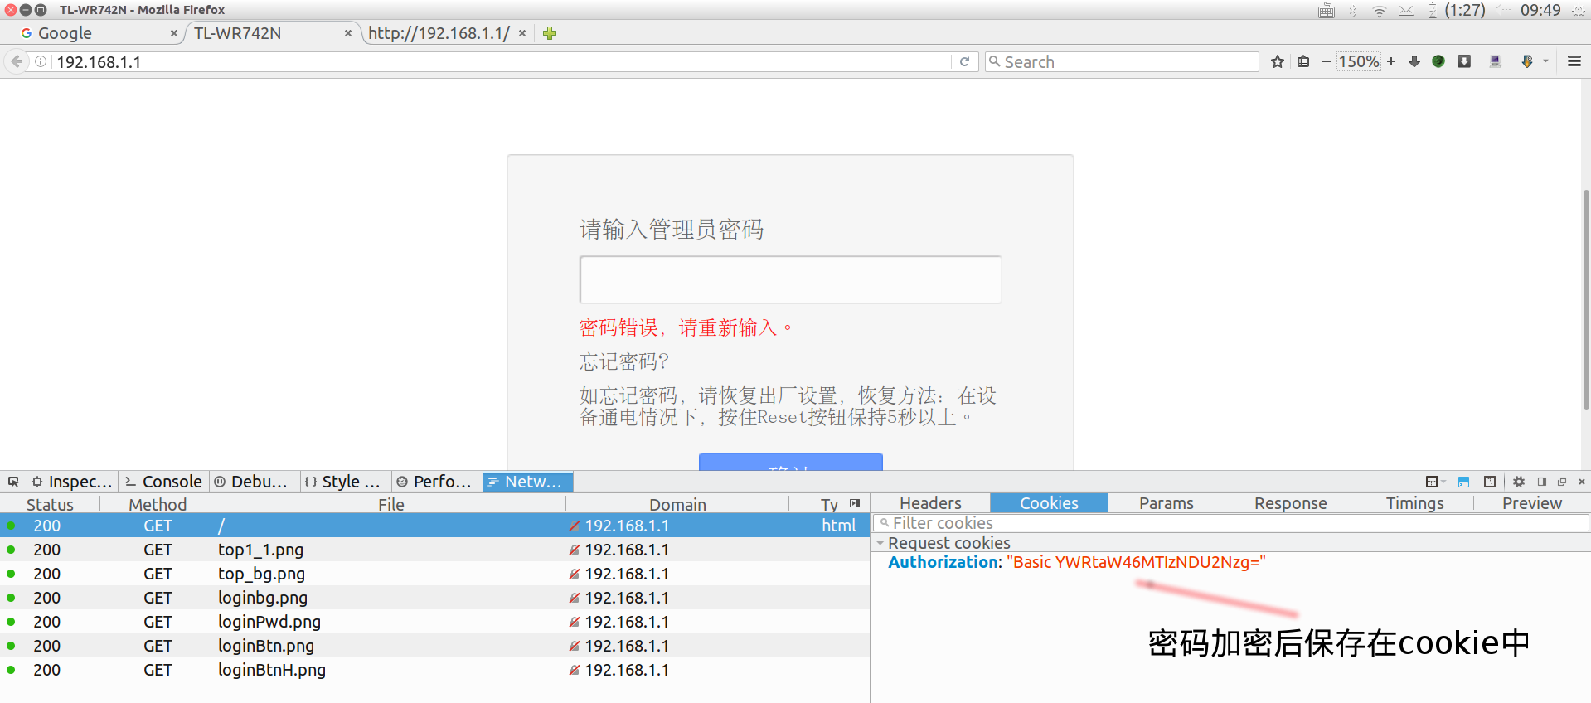The width and height of the screenshot is (1591, 703).
Task: Toggle the split console button
Action: coord(1463,482)
